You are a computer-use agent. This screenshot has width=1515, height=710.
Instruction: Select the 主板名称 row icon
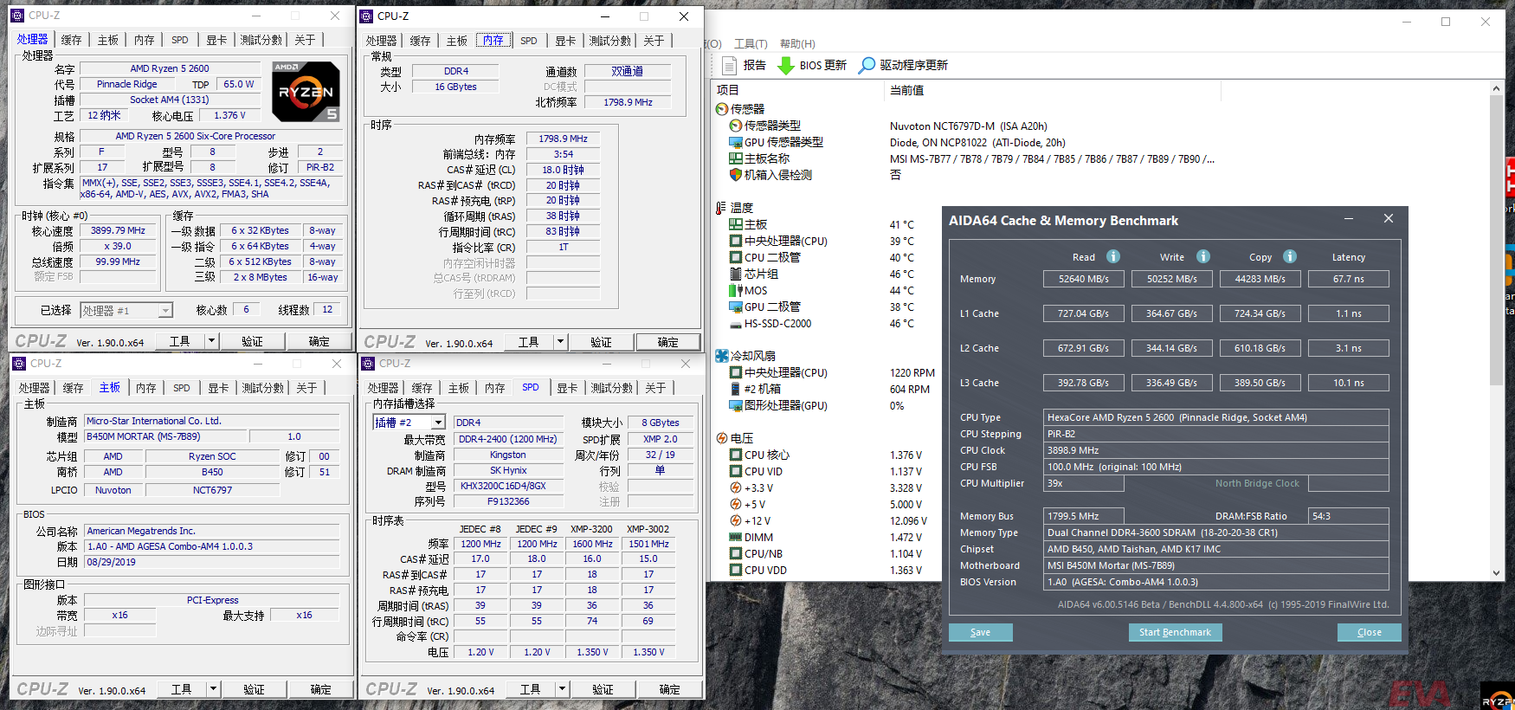(736, 158)
